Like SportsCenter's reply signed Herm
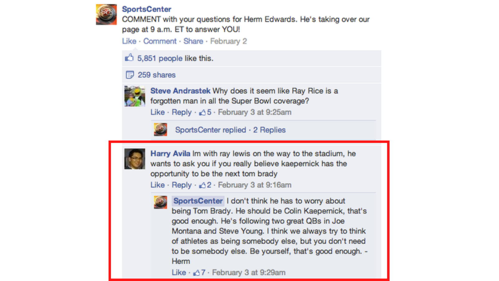499x281 pixels. tap(179, 273)
